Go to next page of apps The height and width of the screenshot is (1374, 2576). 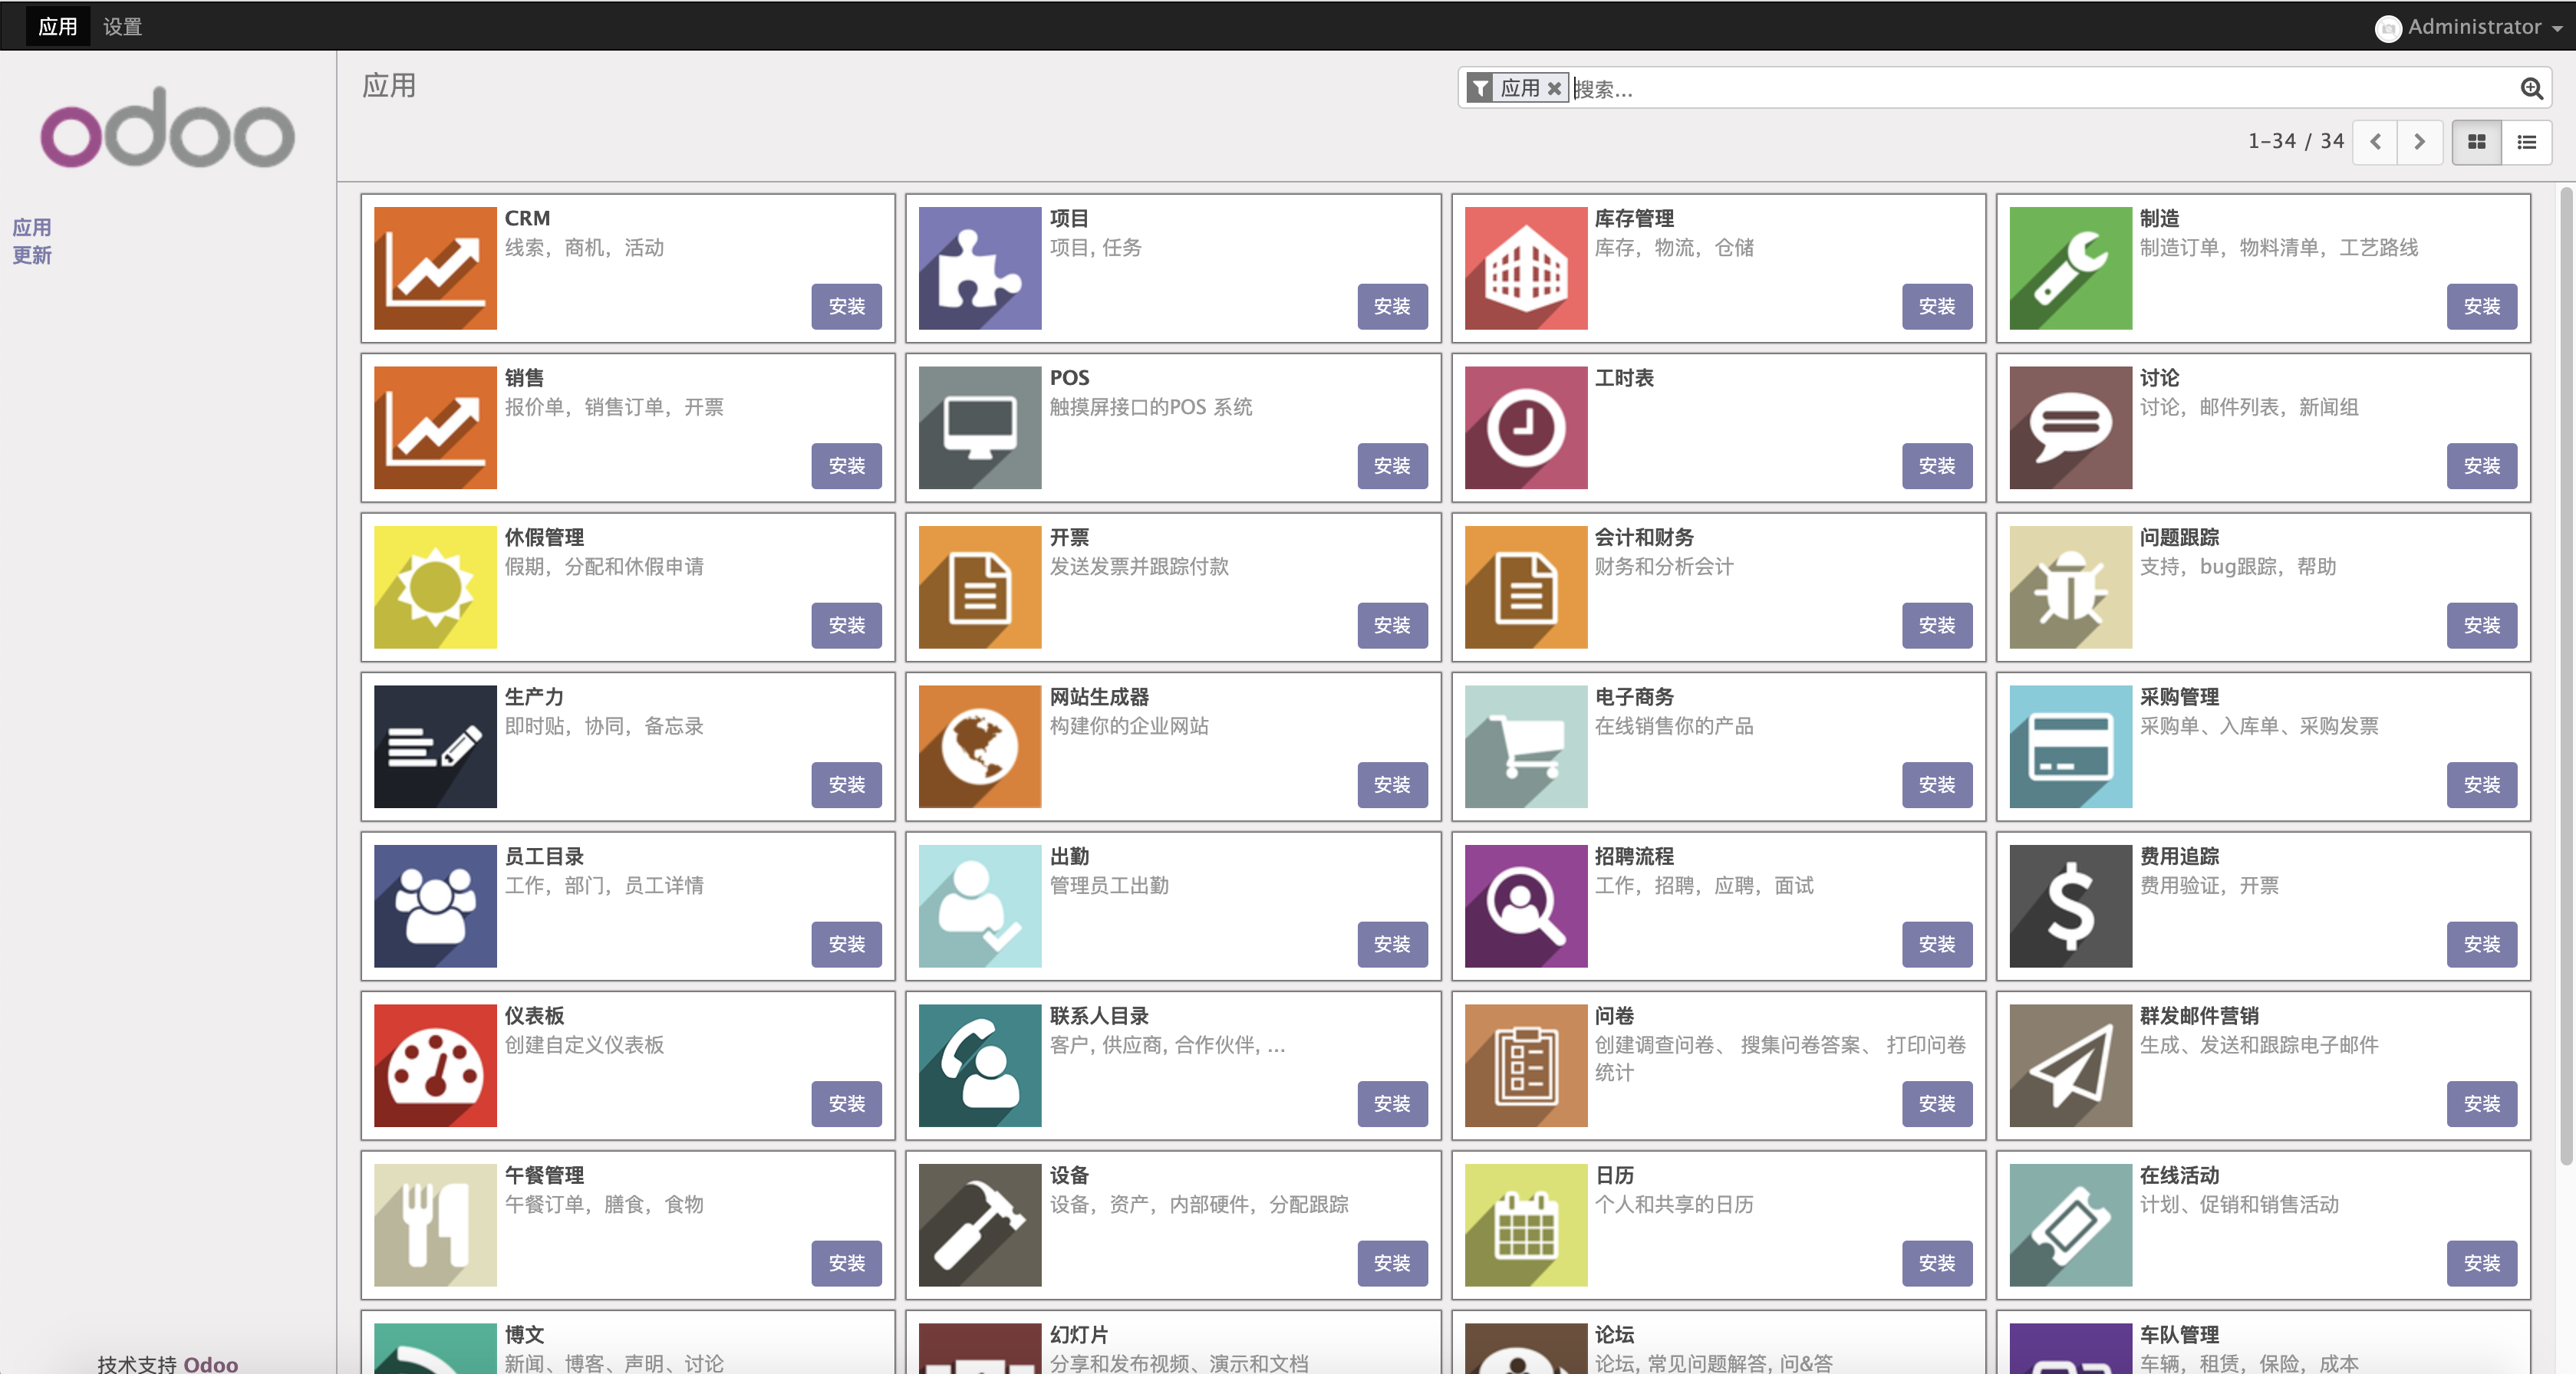2419,142
